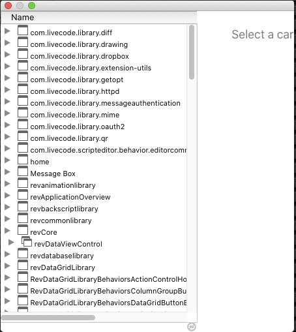Image resolution: width=296 pixels, height=332 pixels.
Task: Expand the revApplicationOverview disclosure triangle
Action: 7,195
